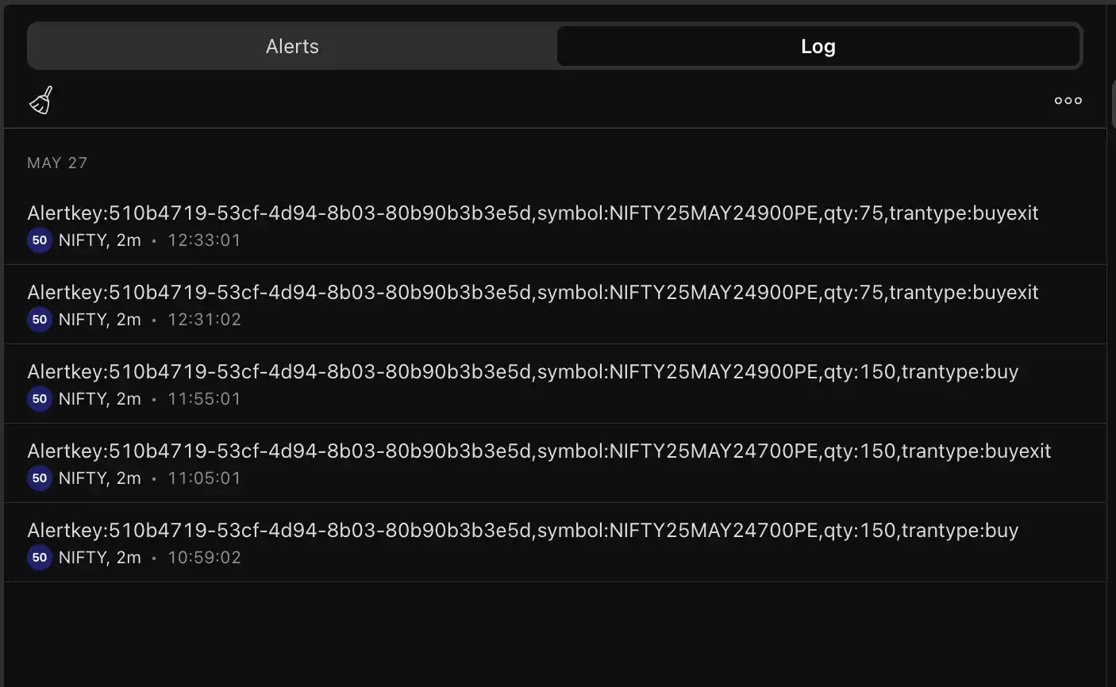Click NIFTY 50 badge in 11:05:01 entry

(40, 478)
